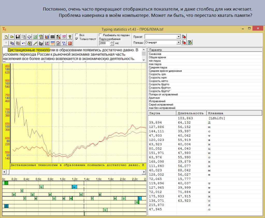
Task: Click the Пауза column header
Action: tap(162, 113)
